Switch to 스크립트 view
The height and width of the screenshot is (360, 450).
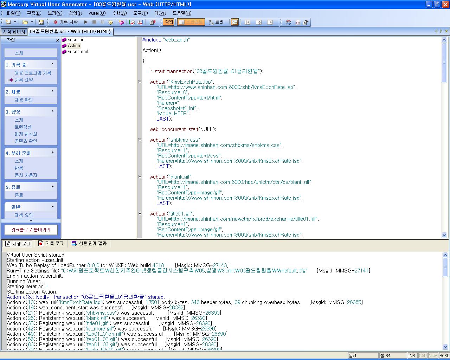pyautogui.click(x=191, y=22)
